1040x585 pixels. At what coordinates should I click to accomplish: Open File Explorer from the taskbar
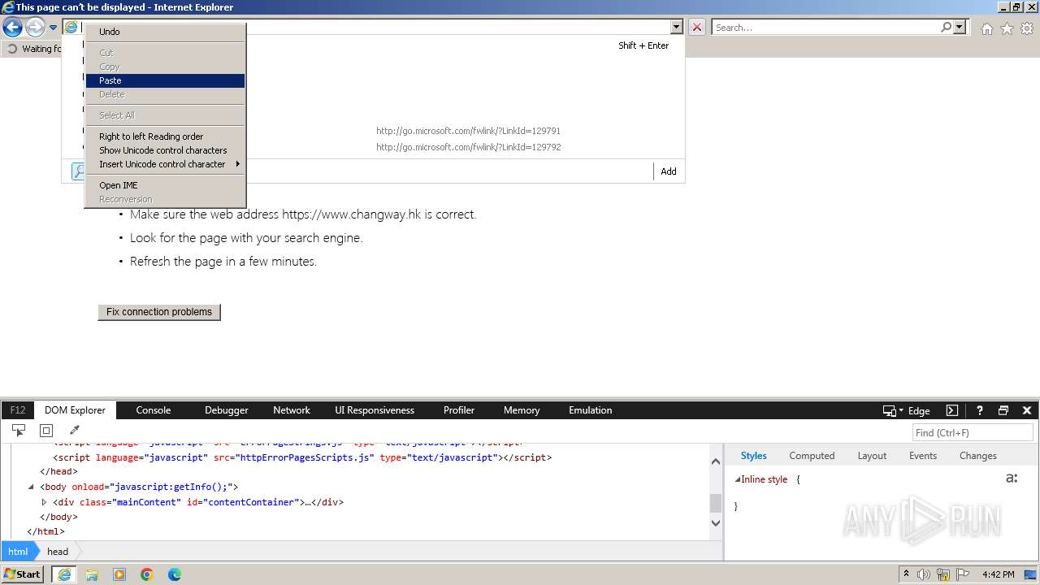[92, 574]
